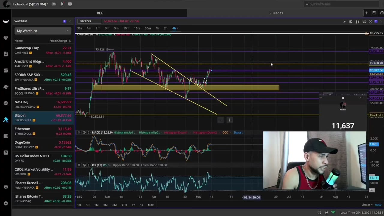The height and width of the screenshot is (216, 384).
Task: Click the BTCUSD symbol input box
Action: pyautogui.click(x=89, y=21)
